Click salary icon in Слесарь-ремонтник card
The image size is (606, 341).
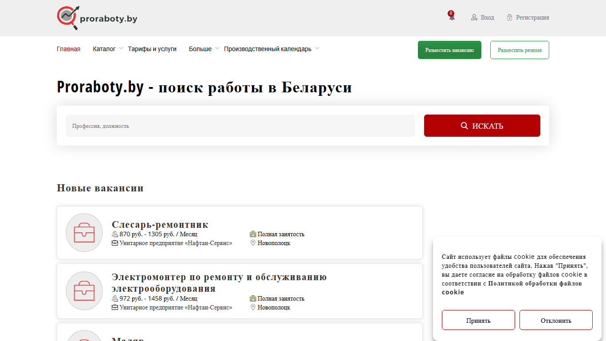point(115,234)
